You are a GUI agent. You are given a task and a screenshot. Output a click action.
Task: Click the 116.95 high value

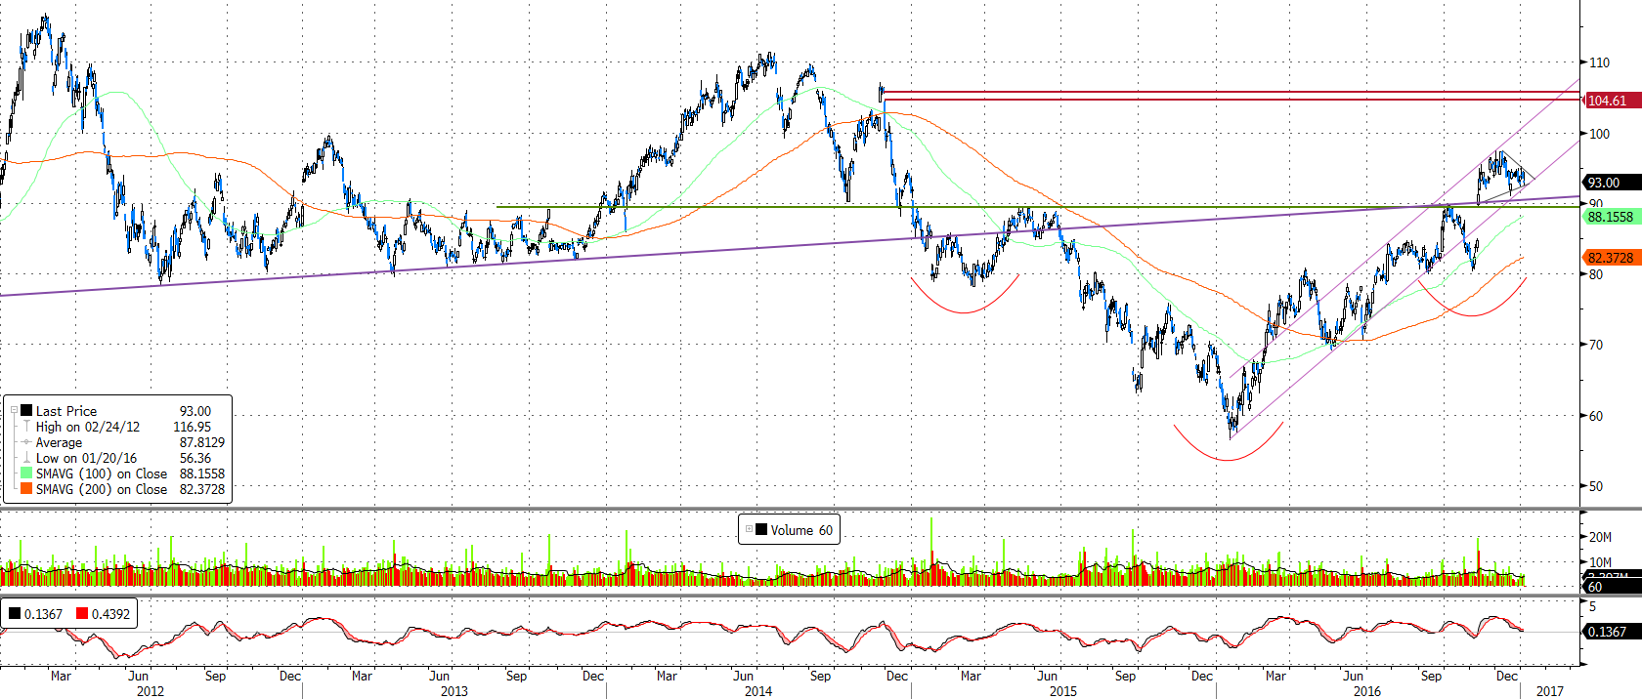tap(193, 427)
